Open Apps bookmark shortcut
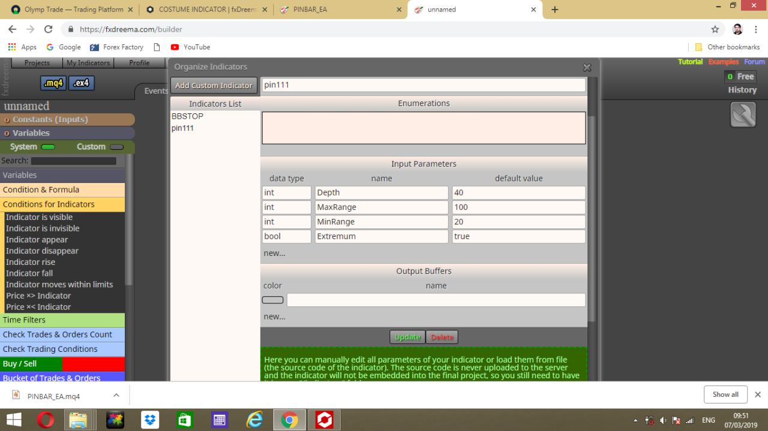The height and width of the screenshot is (431, 768). pyautogui.click(x=22, y=47)
